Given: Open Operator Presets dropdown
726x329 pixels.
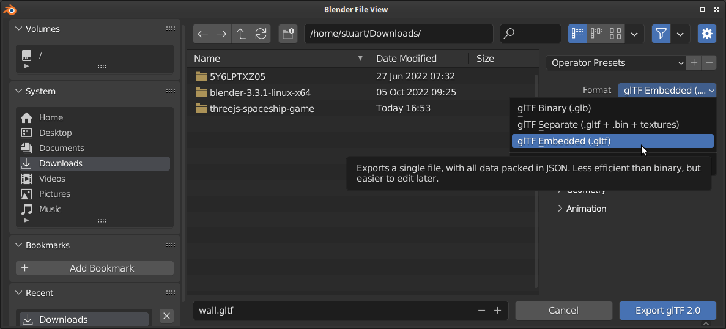Looking at the screenshot, I should tap(617, 63).
